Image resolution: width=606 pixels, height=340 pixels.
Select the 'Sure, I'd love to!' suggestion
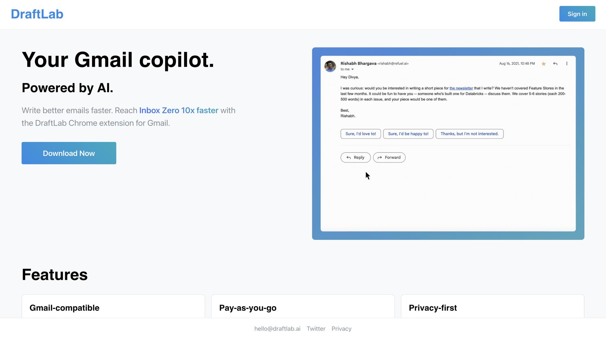360,134
